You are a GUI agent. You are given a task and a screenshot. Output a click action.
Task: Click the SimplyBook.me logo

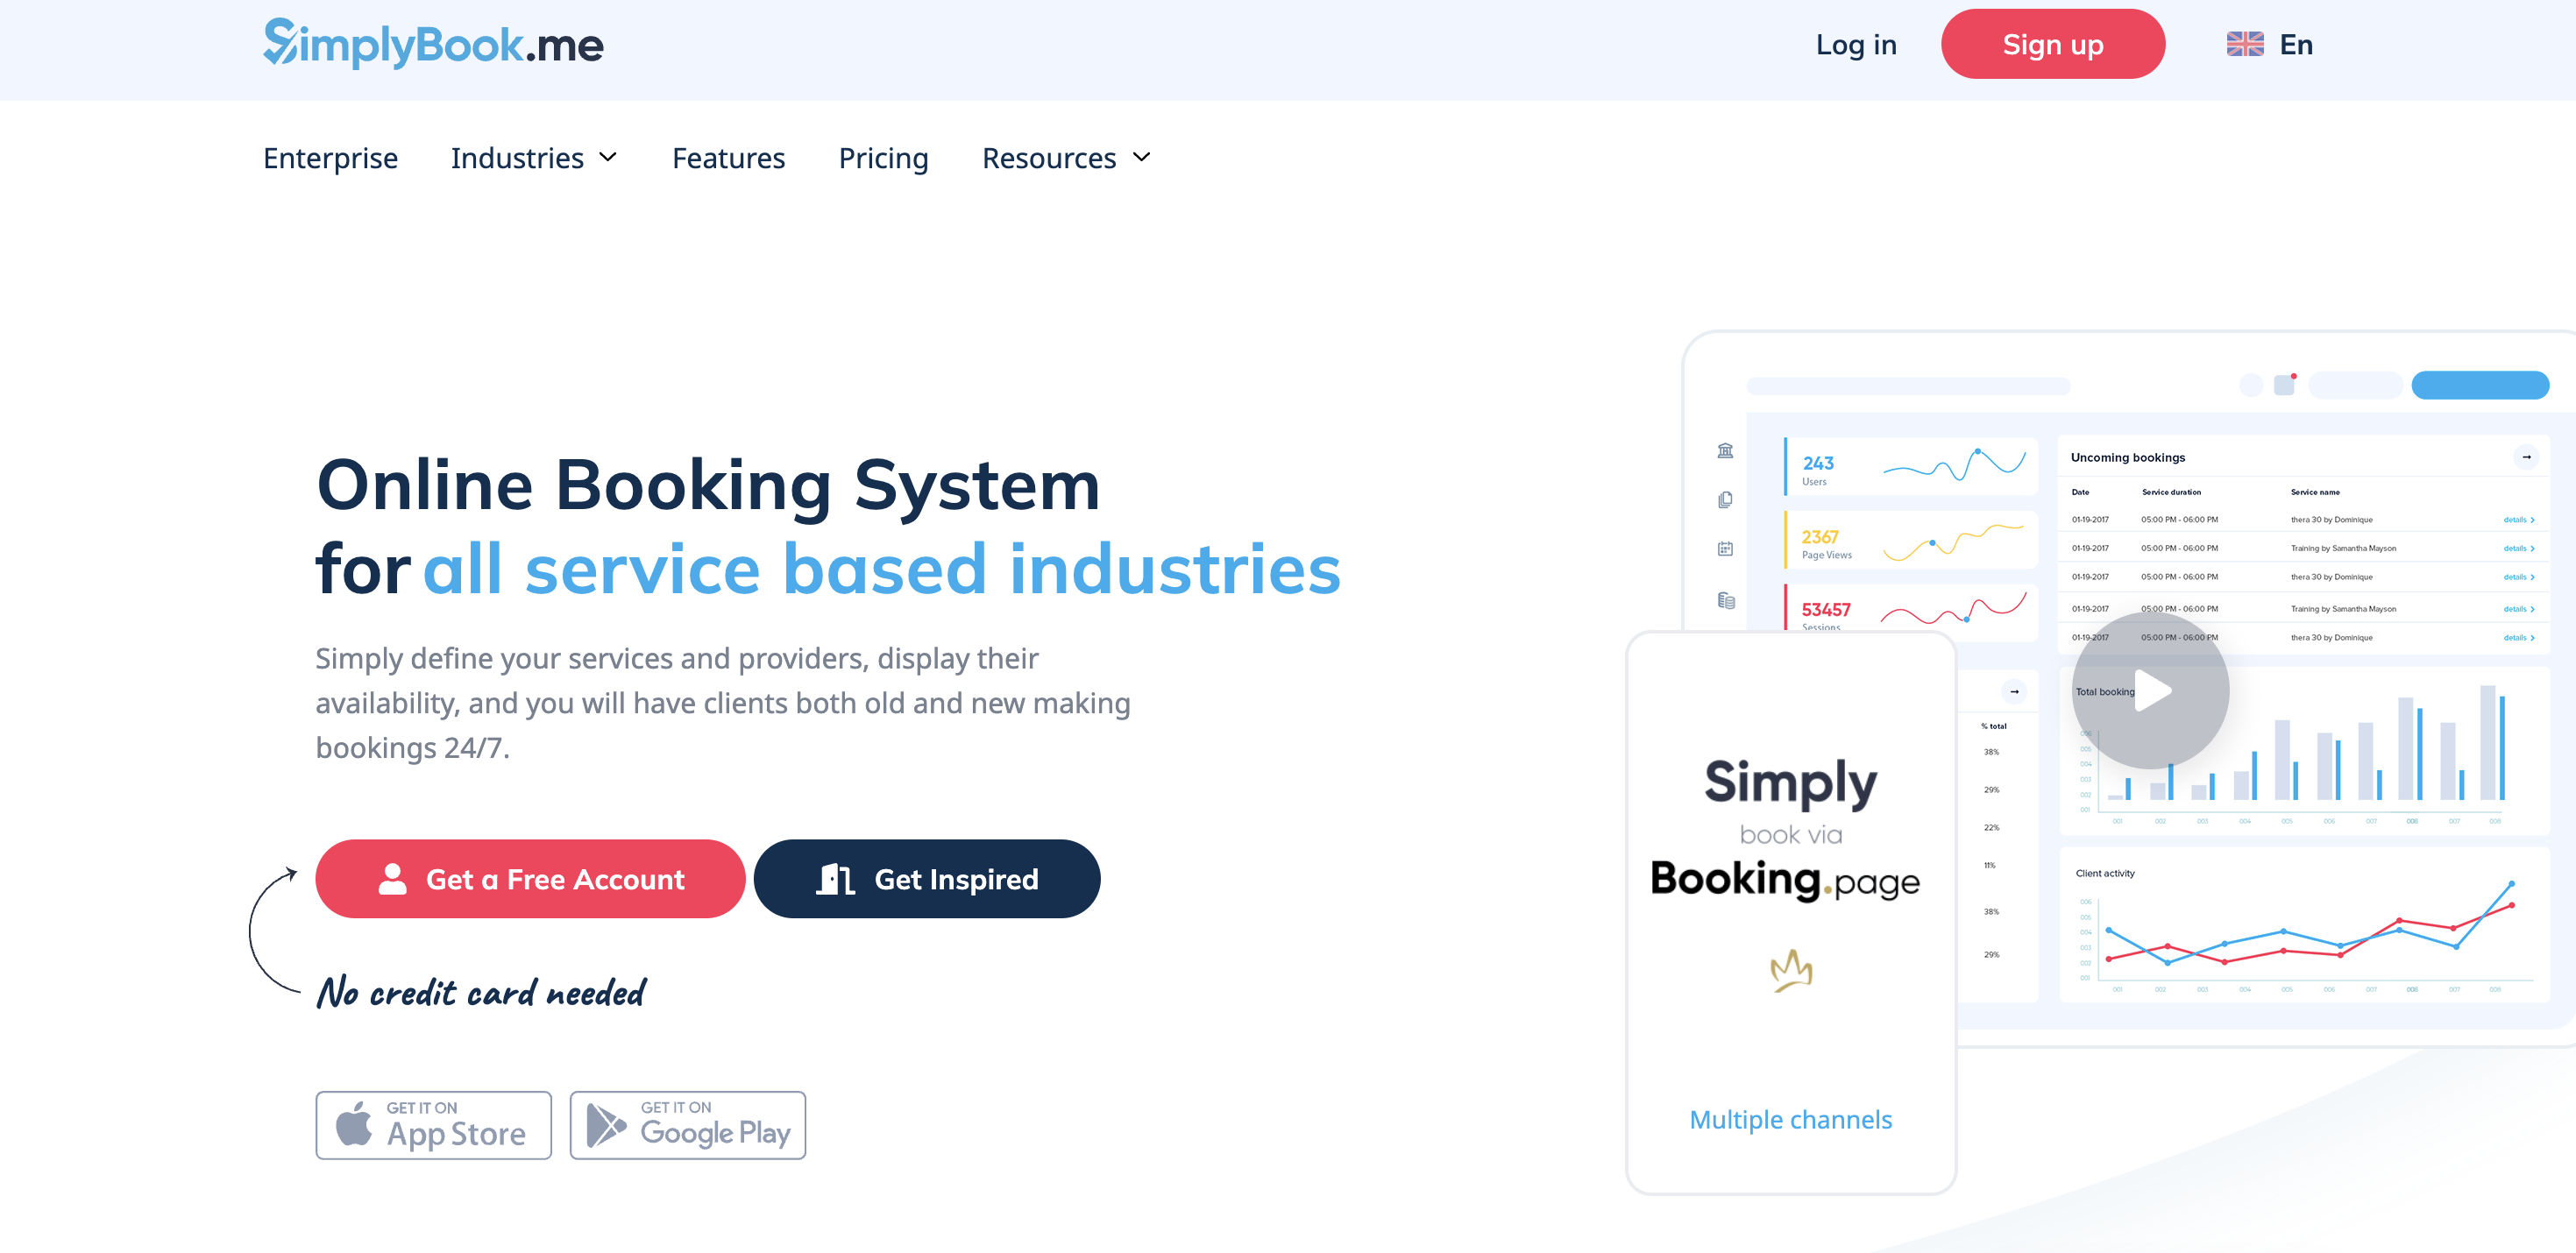[x=433, y=44]
